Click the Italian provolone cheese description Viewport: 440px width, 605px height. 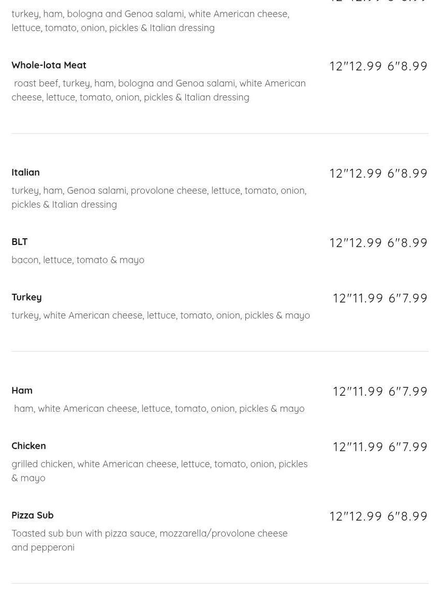coord(158,197)
